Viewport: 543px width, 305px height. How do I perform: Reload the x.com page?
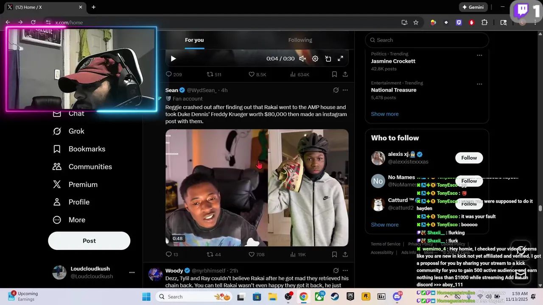coord(33,22)
